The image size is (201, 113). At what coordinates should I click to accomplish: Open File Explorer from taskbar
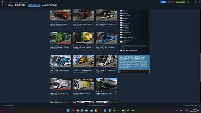click(x=87, y=110)
